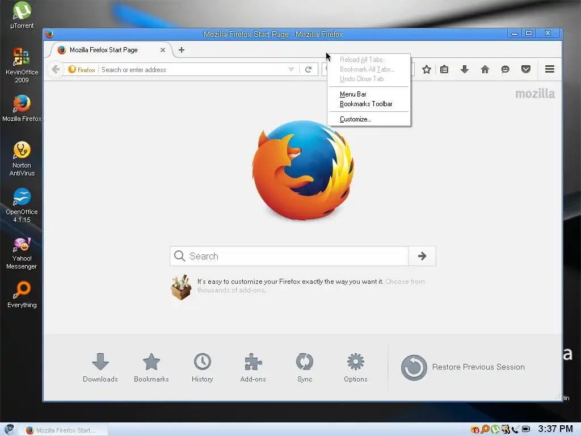Image resolution: width=581 pixels, height=436 pixels.
Task: Open Bookmarks from start page shortcuts
Action: point(151,367)
